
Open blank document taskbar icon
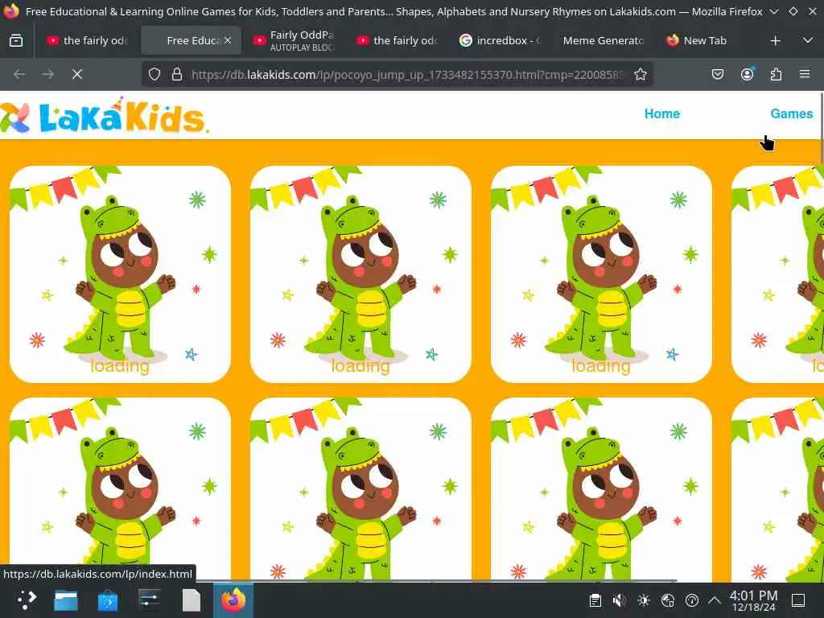[x=192, y=600]
